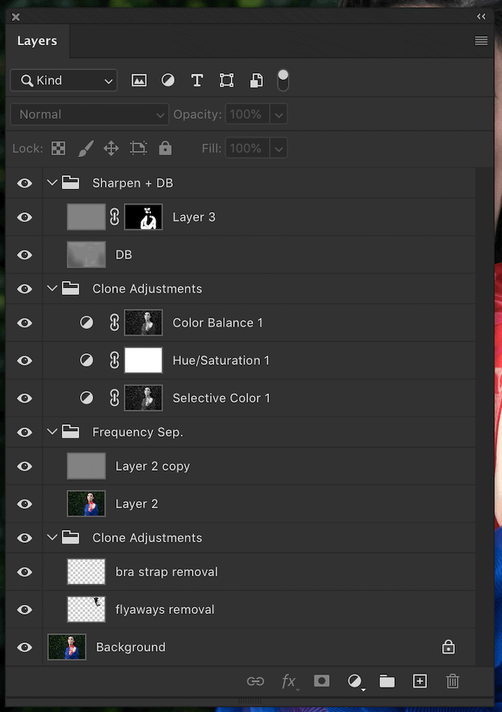The image size is (502, 712).
Task: Toggle visibility of Hue/Saturation 1 layer
Action: [25, 361]
